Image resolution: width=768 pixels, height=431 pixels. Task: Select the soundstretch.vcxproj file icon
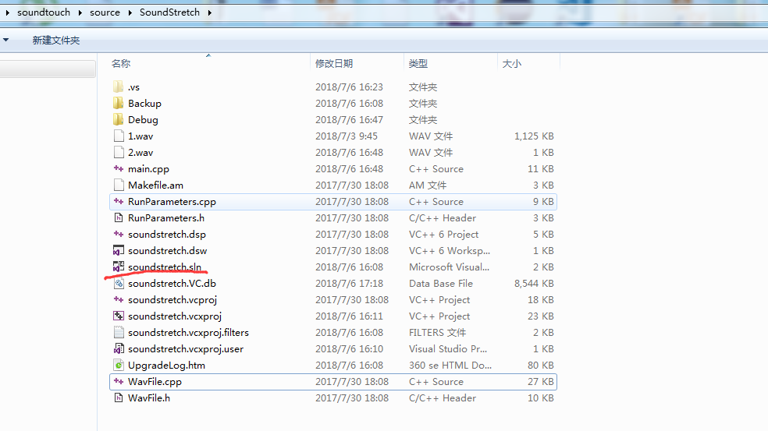[x=119, y=316]
